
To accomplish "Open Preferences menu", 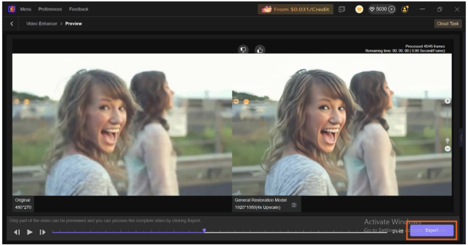I will tap(50, 9).
